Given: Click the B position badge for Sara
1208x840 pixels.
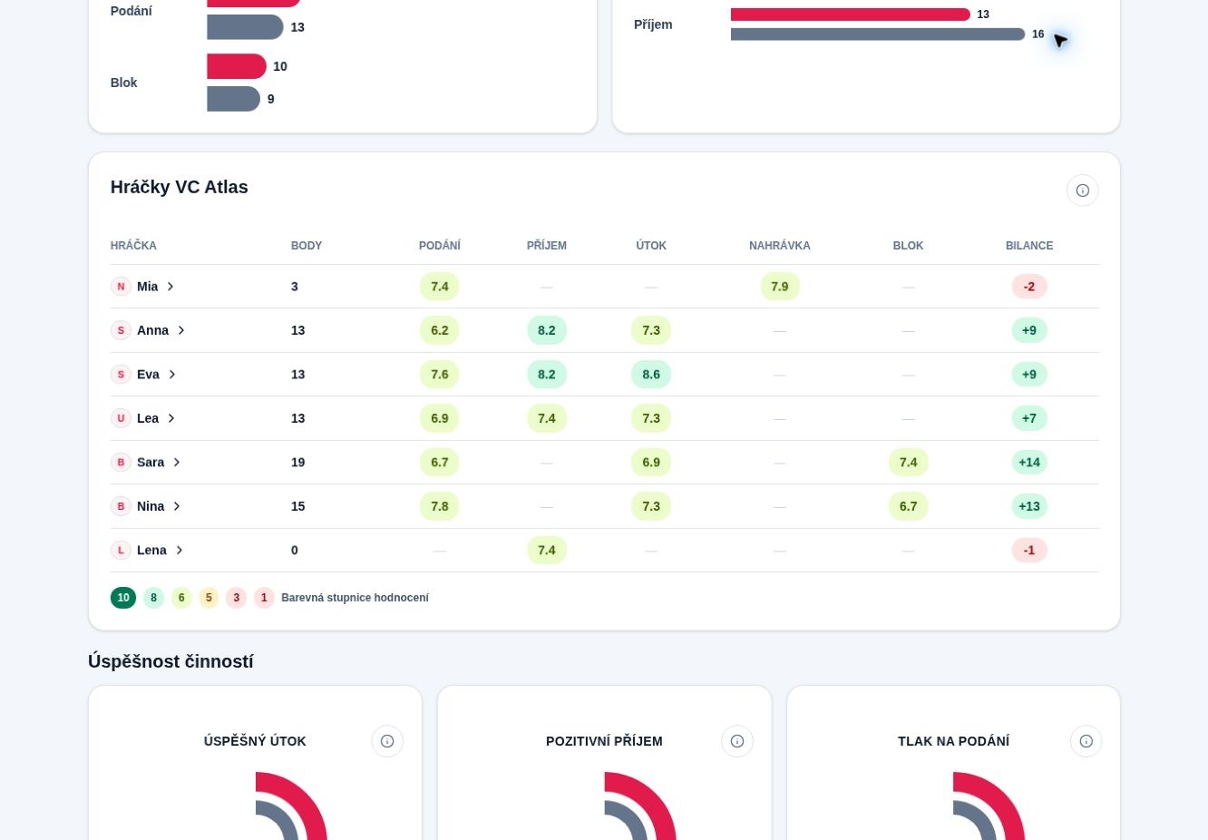Looking at the screenshot, I should [121, 463].
